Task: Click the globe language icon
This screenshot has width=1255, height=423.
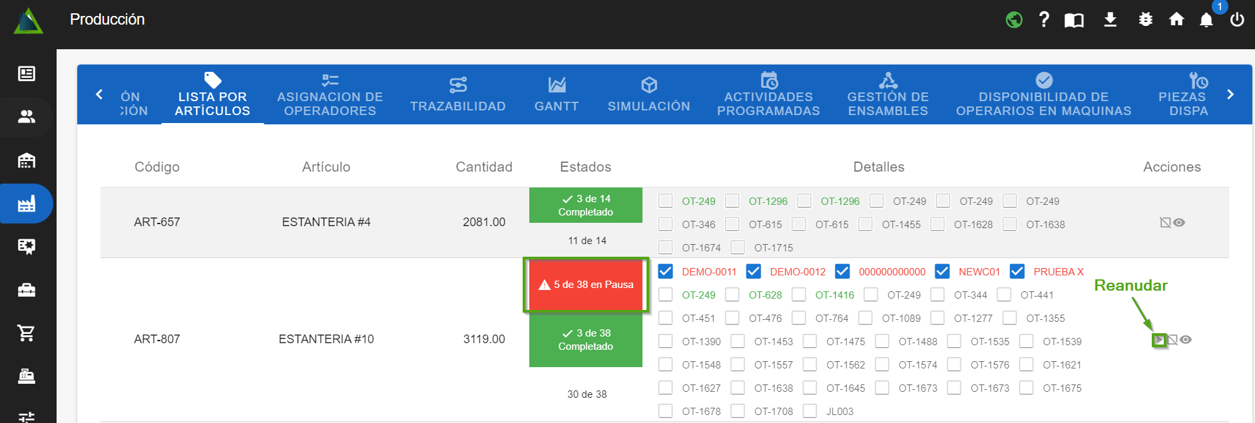Action: coord(1014,20)
